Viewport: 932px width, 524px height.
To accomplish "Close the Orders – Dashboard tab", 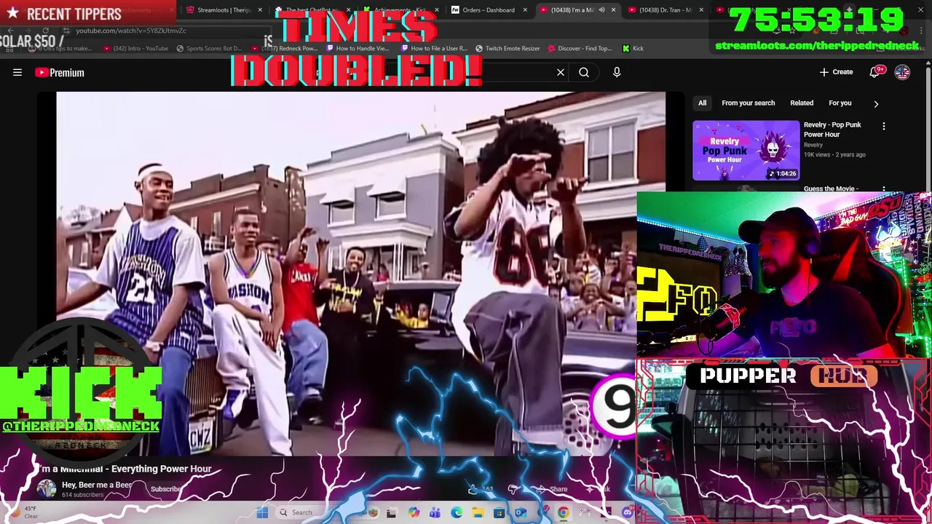I will (525, 9).
